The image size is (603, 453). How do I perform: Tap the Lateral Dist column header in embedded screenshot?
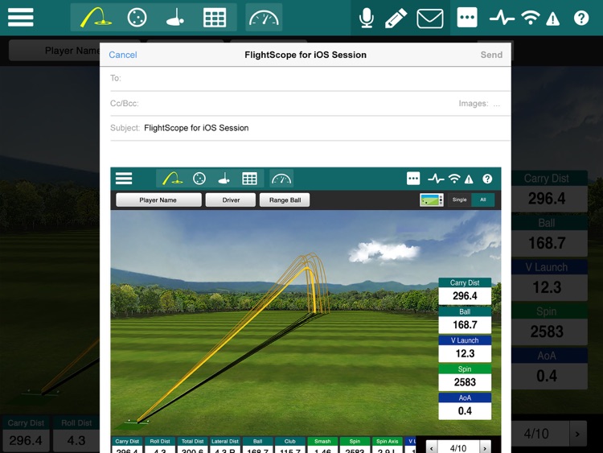[x=225, y=442]
